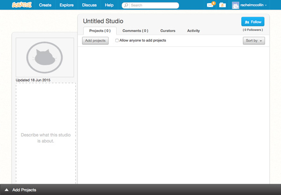Open the Create menu item
The image size is (281, 195).
[45, 5]
